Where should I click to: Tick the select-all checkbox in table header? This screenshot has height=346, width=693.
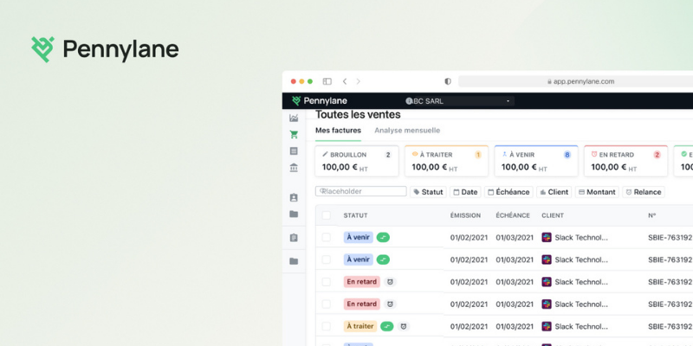tap(327, 215)
